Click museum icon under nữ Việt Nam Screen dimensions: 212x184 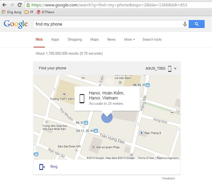120,83
